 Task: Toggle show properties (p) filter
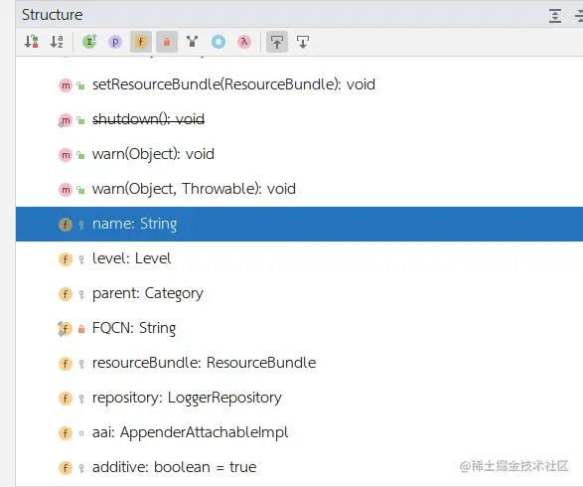coord(115,42)
